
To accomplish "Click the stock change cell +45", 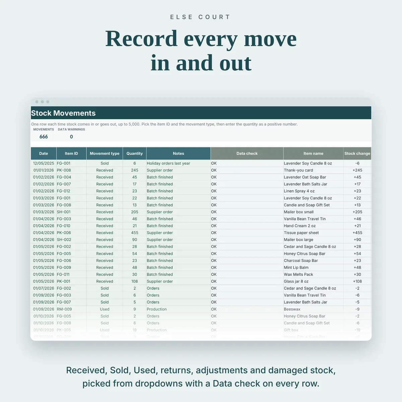I will [357, 177].
